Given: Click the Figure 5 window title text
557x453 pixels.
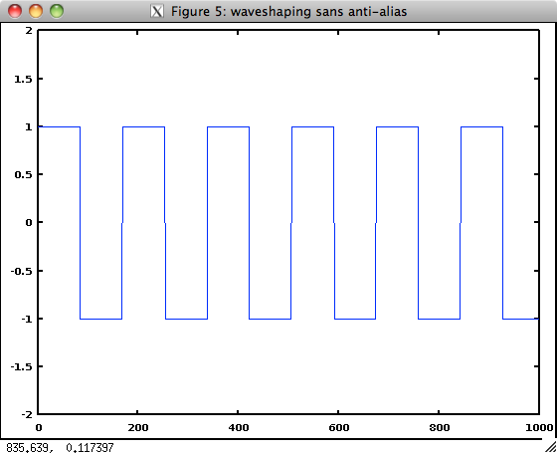Looking at the screenshot, I should (x=288, y=11).
